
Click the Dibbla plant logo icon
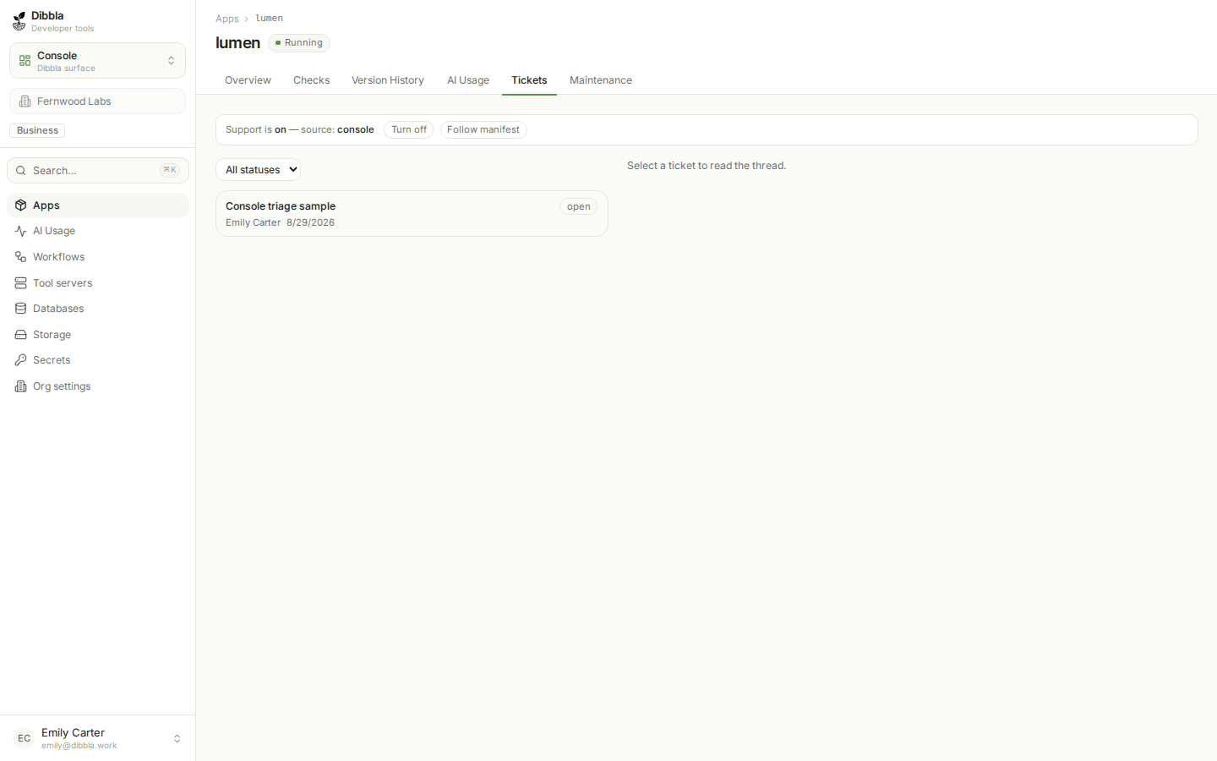(x=19, y=21)
